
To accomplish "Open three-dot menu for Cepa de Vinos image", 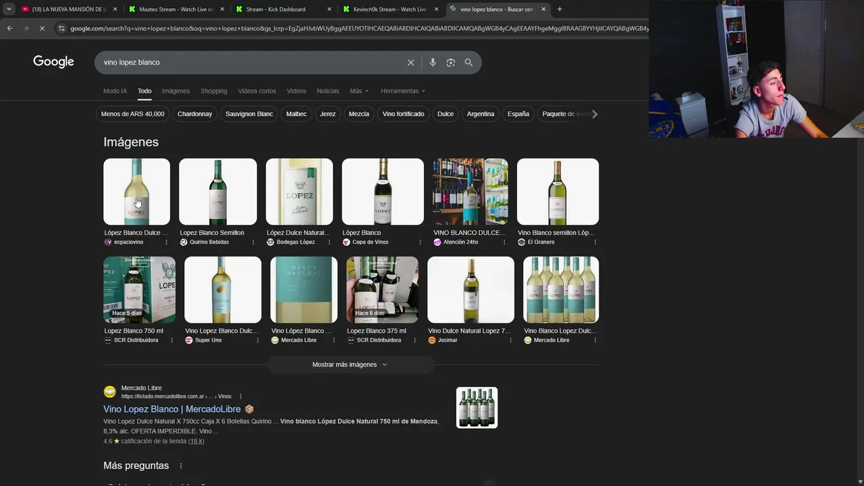I will click(419, 242).
